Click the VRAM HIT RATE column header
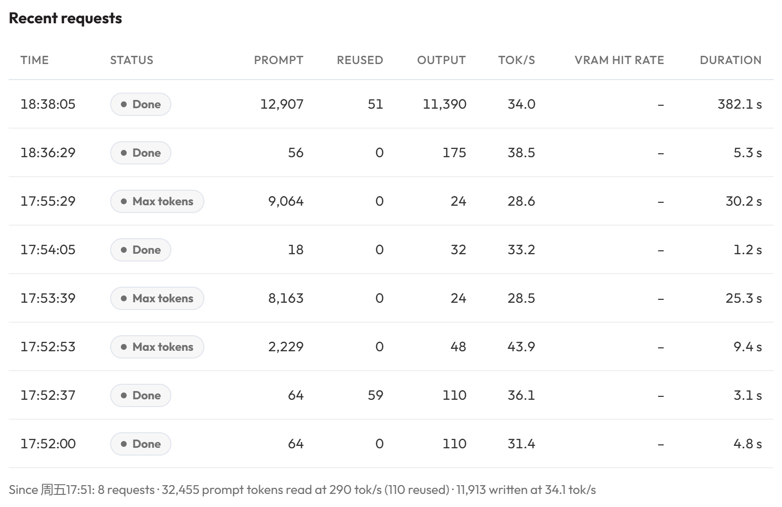This screenshot has width=782, height=507. (619, 60)
